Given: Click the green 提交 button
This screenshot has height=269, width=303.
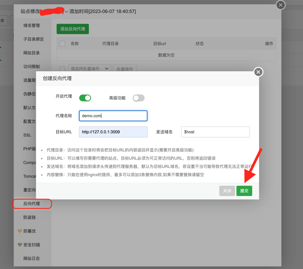Looking at the screenshot, I should (244, 191).
